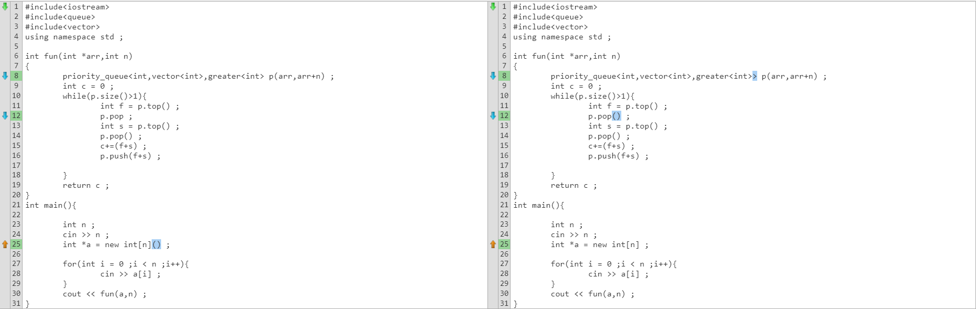This screenshot has width=976, height=309.
Task: Select highlighted '()' after 'new int[n]' in left pane
Action: click(x=156, y=244)
